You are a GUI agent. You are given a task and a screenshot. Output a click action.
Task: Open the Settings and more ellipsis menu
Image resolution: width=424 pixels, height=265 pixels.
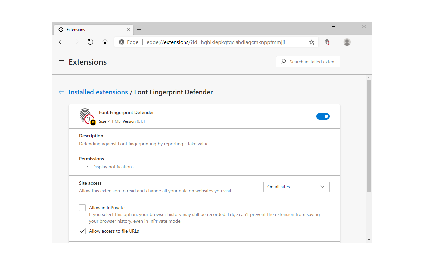click(362, 42)
